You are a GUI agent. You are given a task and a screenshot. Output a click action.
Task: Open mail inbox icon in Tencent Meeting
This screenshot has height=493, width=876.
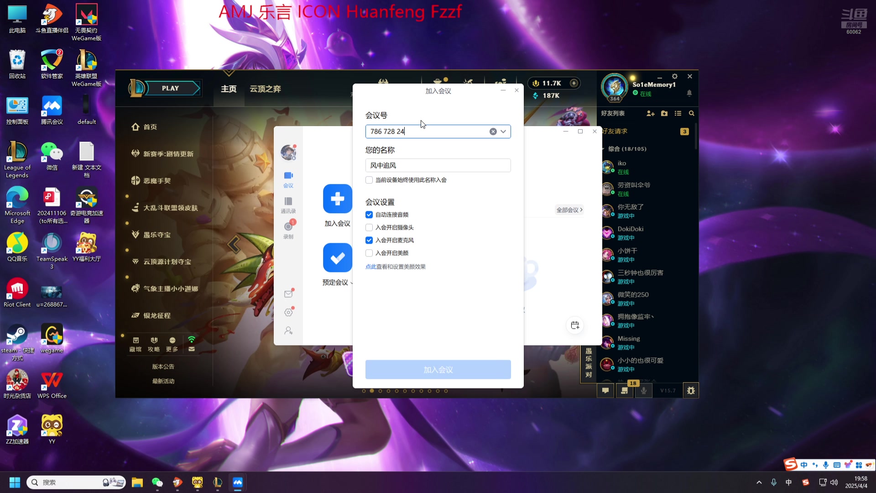288,294
